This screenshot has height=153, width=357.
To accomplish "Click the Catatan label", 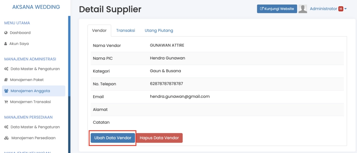I will (x=101, y=122).
